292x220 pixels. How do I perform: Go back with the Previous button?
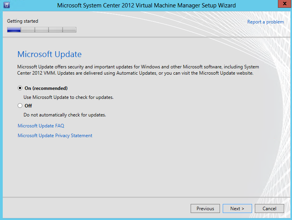pyautogui.click(x=205, y=208)
